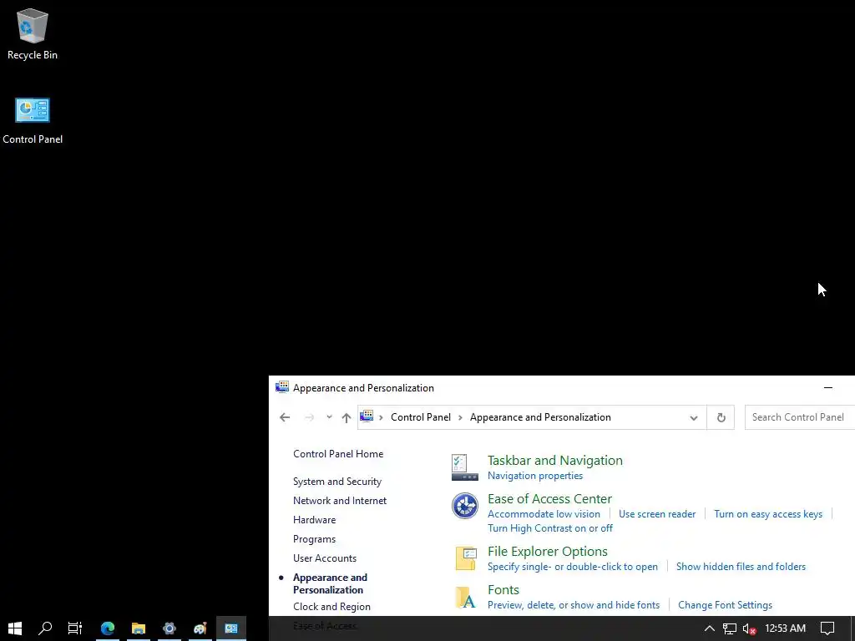Expand the address bar history dropdown
Image resolution: width=855 pixels, height=641 pixels.
point(694,417)
